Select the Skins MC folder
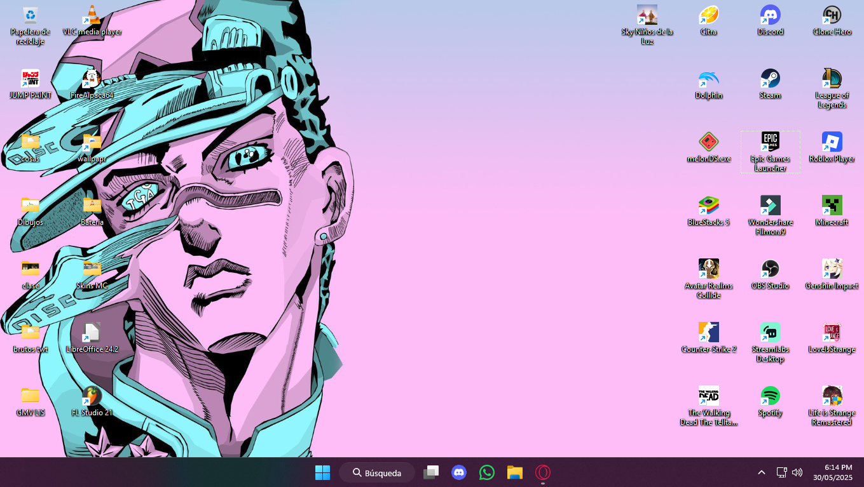The image size is (864, 487). (x=92, y=275)
